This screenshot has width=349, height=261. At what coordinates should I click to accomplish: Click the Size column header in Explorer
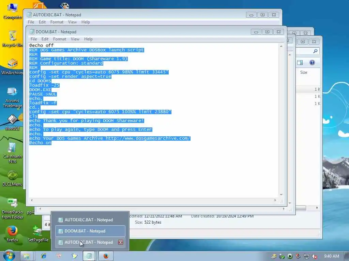pyautogui.click(x=304, y=72)
